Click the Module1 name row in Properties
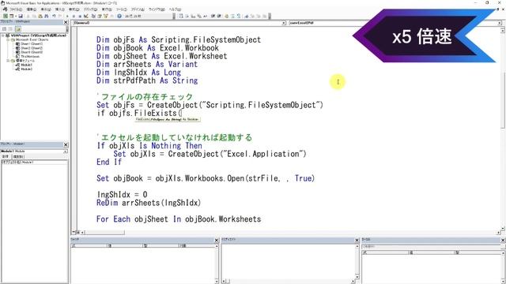 (x=34, y=163)
